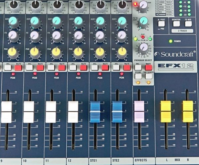199x165 pixels.
Task: Select channel 10 AUX1 cyan knob
Action: (35, 22)
